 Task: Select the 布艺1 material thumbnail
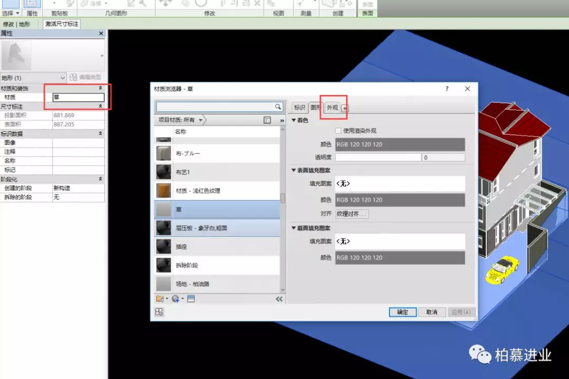pyautogui.click(x=164, y=172)
